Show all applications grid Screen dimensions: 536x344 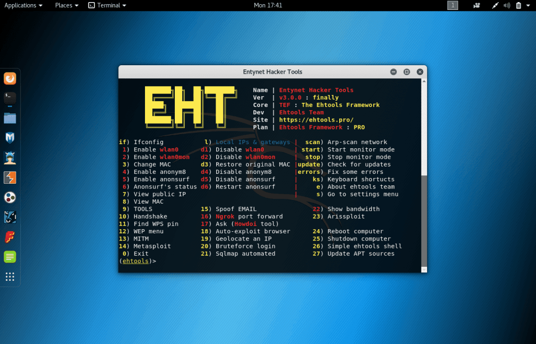(x=10, y=277)
